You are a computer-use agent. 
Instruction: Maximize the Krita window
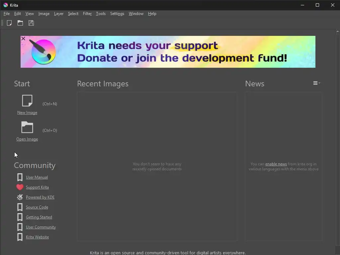(x=317, y=5)
